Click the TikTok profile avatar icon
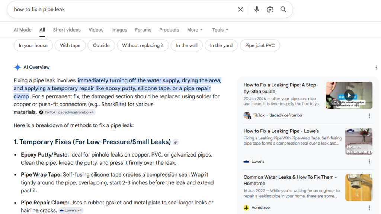This screenshot has width=381, height=214. click(247, 115)
